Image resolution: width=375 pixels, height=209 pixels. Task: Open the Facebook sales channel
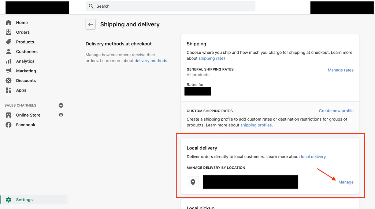[x=25, y=125]
